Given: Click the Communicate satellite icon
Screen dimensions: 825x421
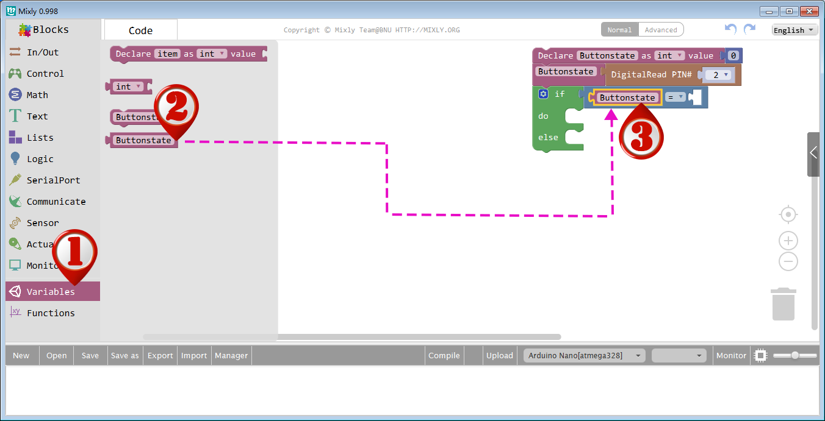Looking at the screenshot, I should tap(15, 202).
